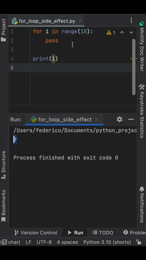Open the Bookmarks tool window
Screen dimensions: 146x260
coord(4,205)
